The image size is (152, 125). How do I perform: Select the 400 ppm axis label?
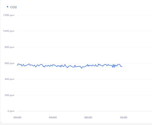[x=10, y=79]
